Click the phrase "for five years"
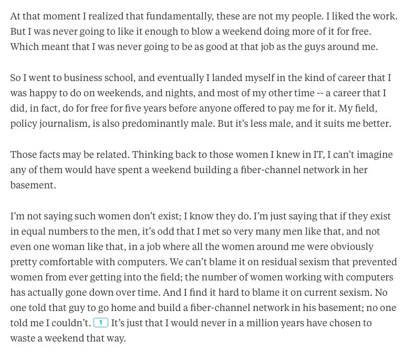Viewport: 404px width, 351px height. [x=149, y=108]
